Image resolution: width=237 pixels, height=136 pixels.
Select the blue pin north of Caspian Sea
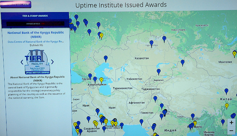tap(106, 58)
